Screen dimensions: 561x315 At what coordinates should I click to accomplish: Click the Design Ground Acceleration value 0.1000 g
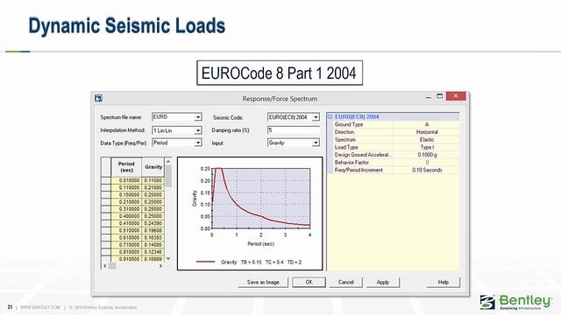point(427,155)
